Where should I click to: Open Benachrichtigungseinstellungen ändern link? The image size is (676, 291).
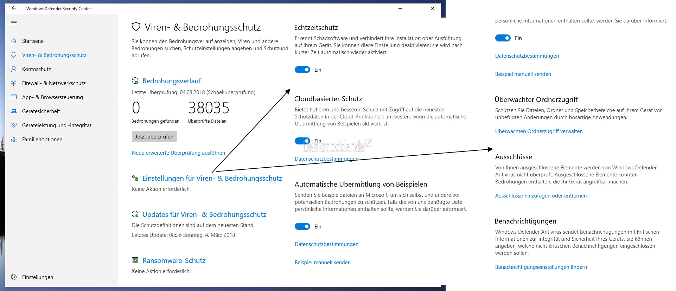tap(541, 267)
